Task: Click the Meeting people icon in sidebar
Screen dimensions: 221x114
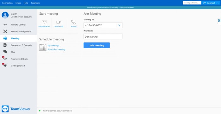Action: click(5, 38)
